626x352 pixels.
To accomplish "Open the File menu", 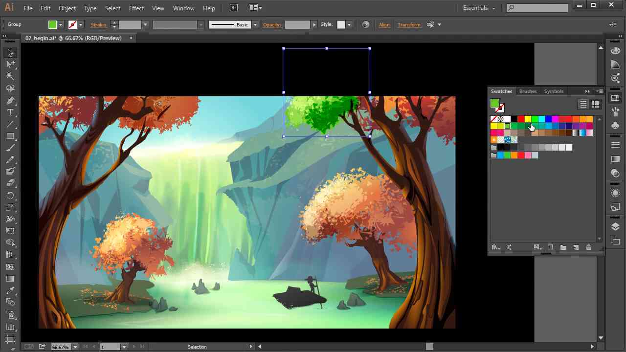I will [x=28, y=8].
